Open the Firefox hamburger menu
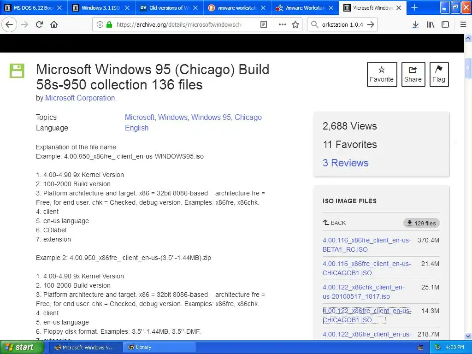Viewport: 472px width, 354px height. click(463, 25)
